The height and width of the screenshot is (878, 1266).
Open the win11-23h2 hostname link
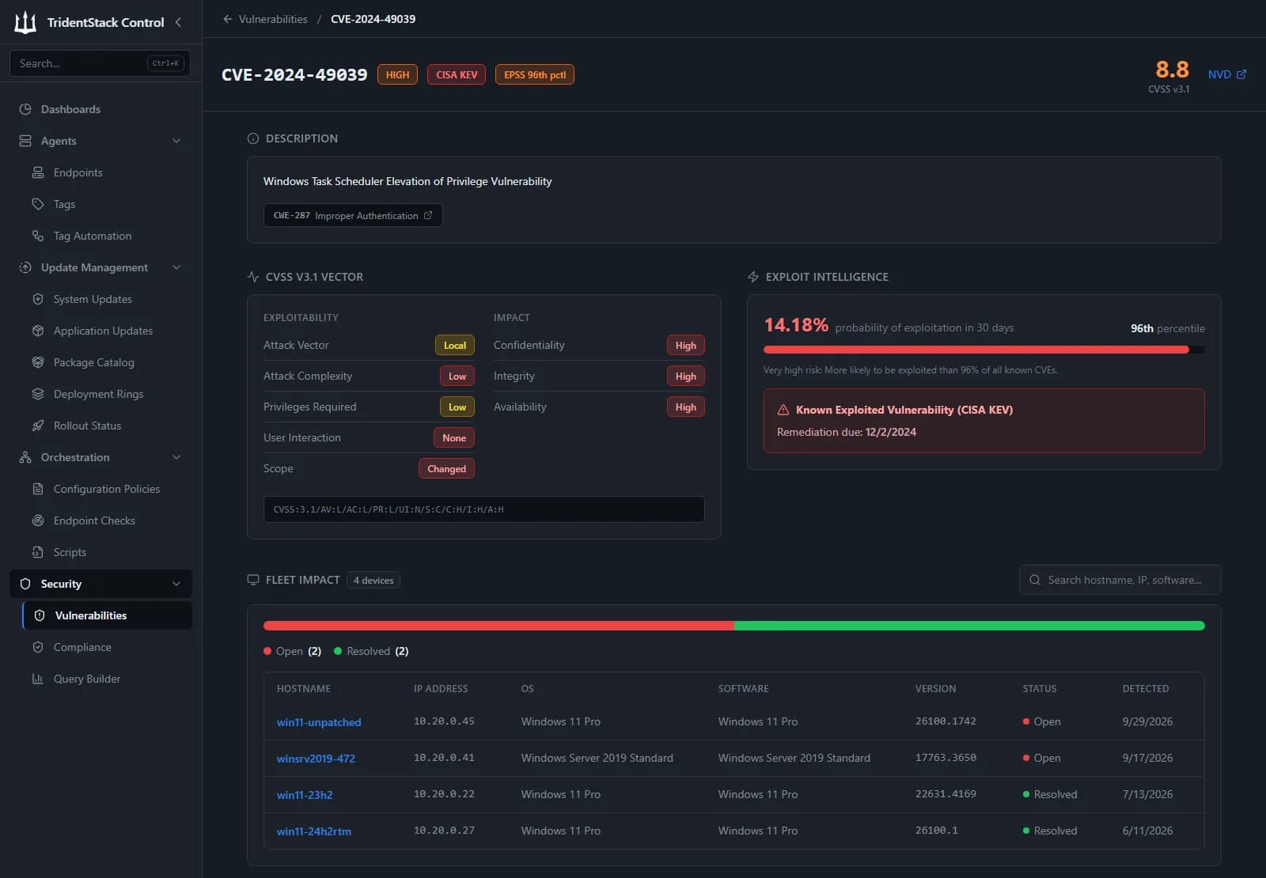305,795
